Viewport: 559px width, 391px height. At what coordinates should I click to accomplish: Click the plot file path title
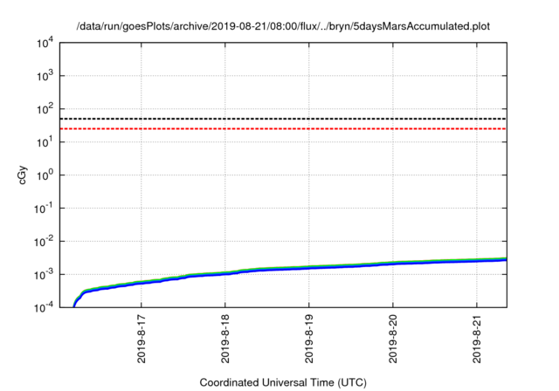[x=283, y=26]
